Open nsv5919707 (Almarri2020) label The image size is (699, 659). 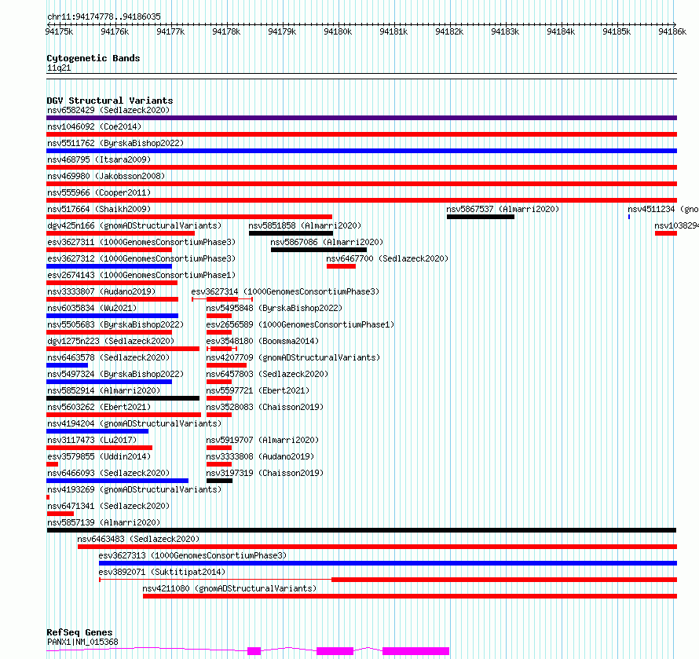click(262, 440)
